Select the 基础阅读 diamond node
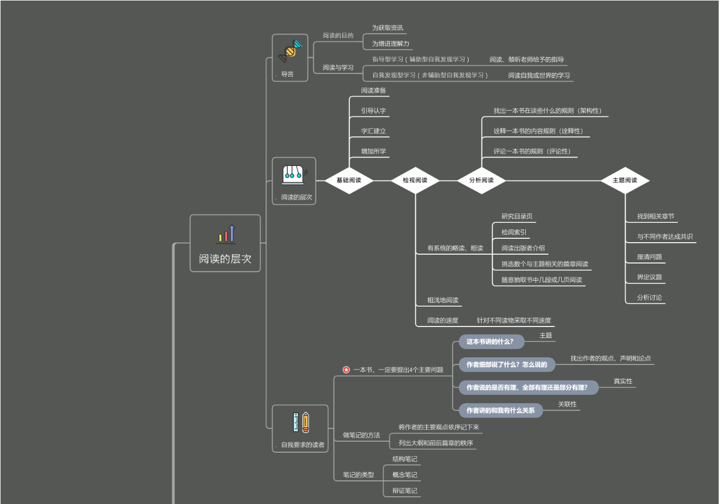 click(x=349, y=180)
